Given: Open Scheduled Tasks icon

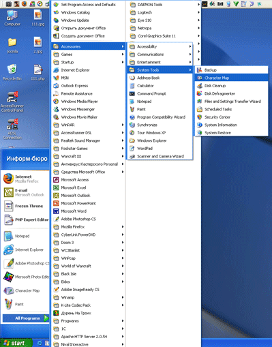Looking at the screenshot, I should click(x=200, y=109).
